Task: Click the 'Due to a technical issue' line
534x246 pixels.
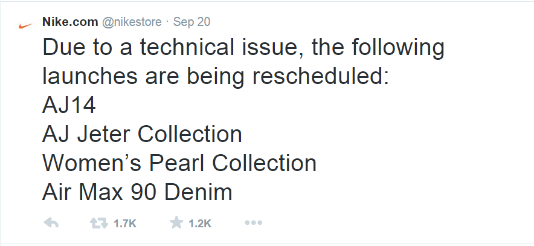Action: point(243,48)
